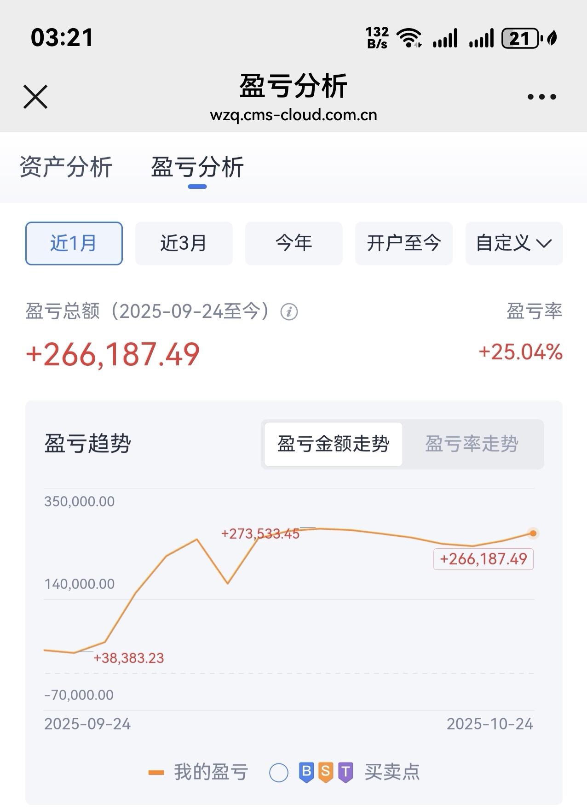The width and height of the screenshot is (587, 809).
Task: Open the three-dot more options menu
Action: pos(541,97)
